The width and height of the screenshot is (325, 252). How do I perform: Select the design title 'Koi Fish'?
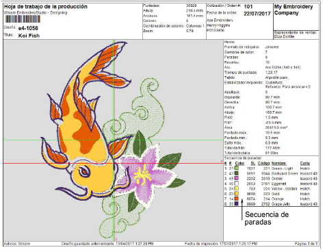(29, 36)
